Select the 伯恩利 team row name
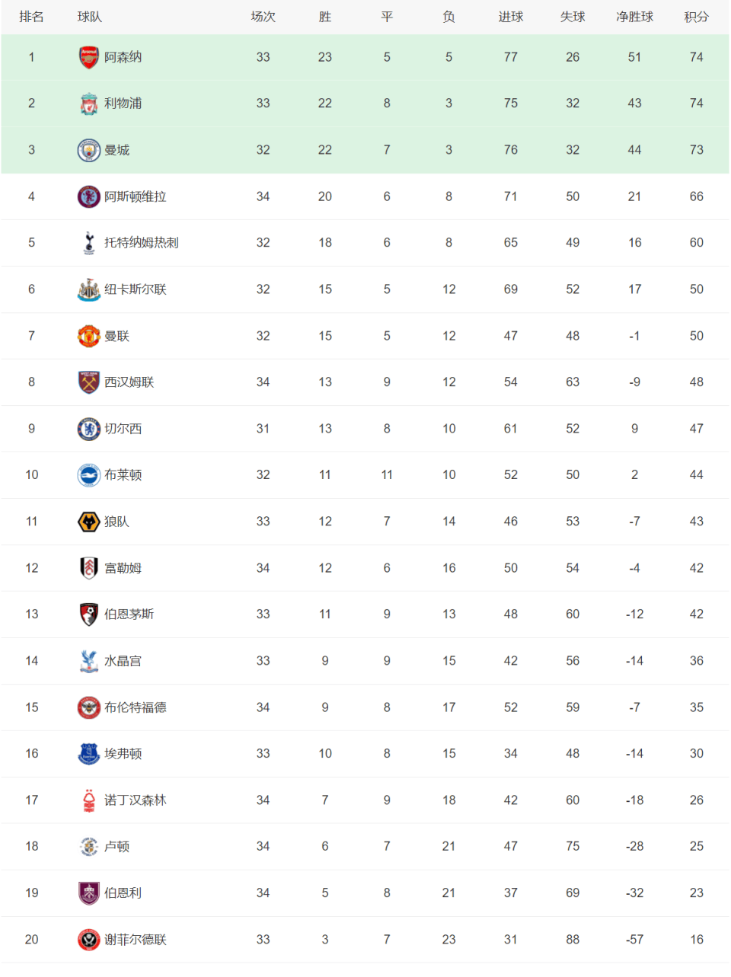The height and width of the screenshot is (977, 731). [x=123, y=893]
